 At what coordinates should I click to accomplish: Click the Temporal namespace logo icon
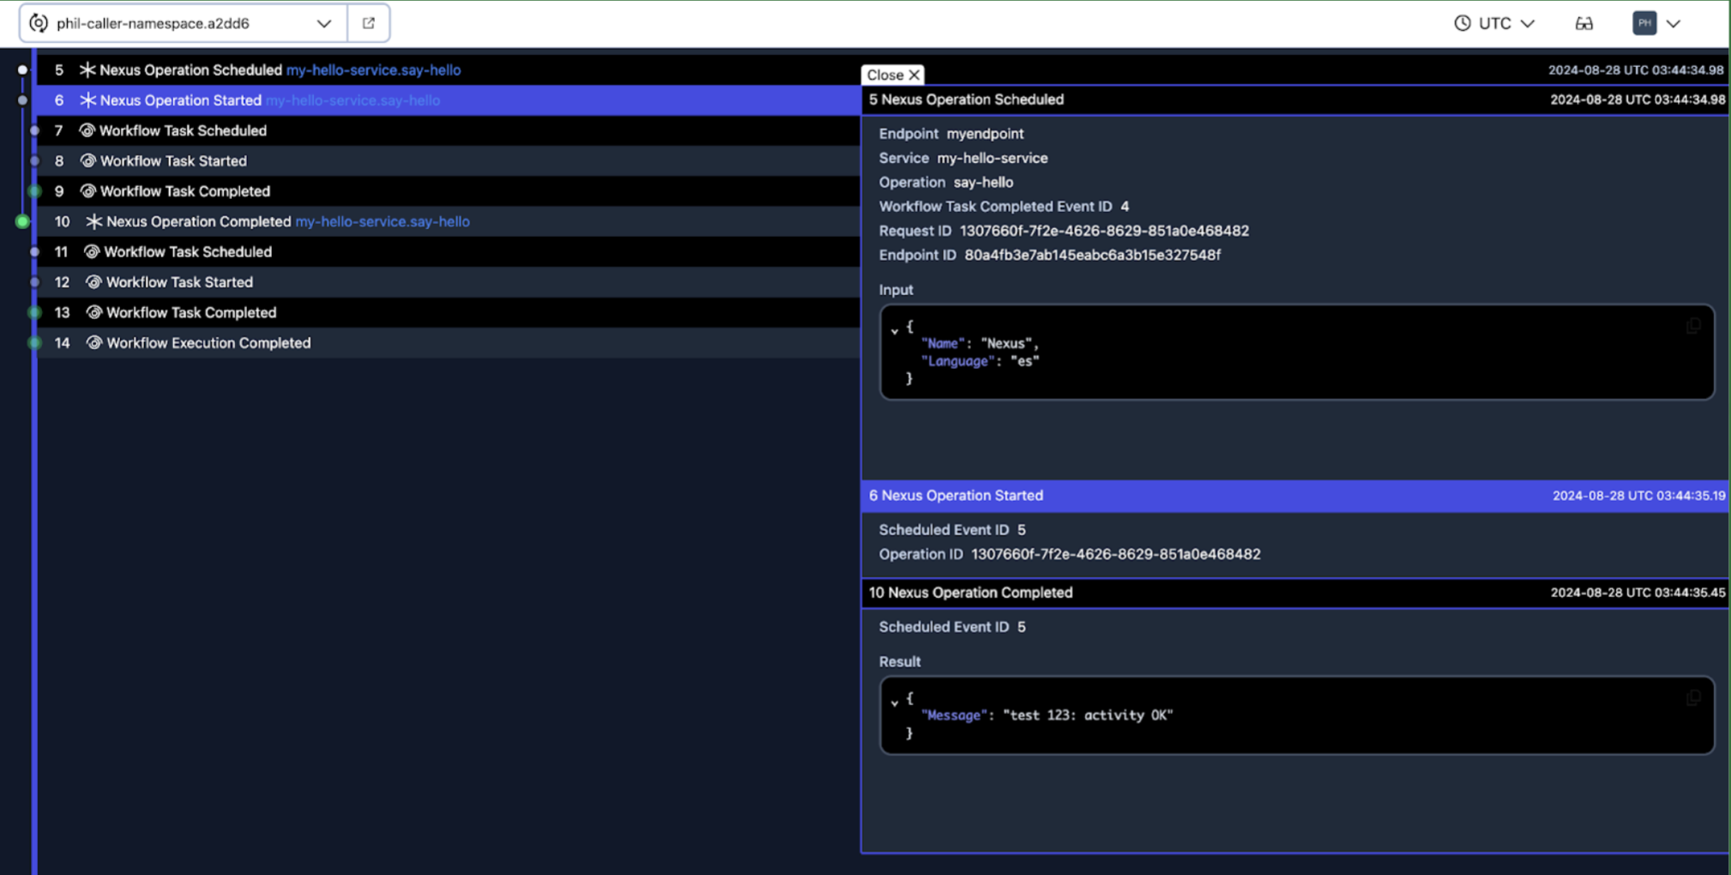pos(38,23)
